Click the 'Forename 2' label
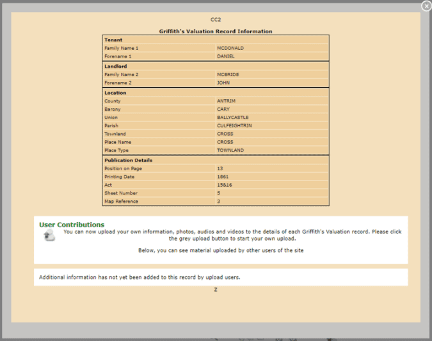 click(118, 83)
